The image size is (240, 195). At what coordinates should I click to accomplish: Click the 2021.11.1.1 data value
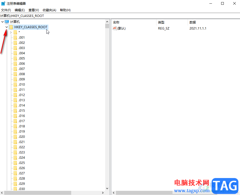pyautogui.click(x=198, y=28)
